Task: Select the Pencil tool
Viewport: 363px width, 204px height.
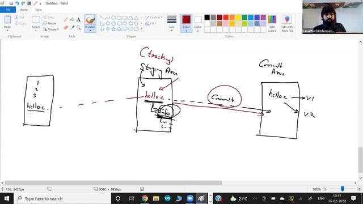Action: point(66,20)
